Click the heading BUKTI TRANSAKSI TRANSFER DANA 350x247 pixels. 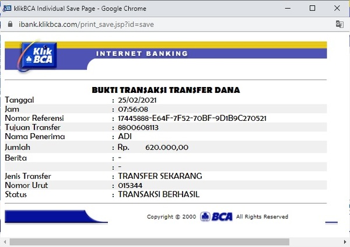click(166, 90)
